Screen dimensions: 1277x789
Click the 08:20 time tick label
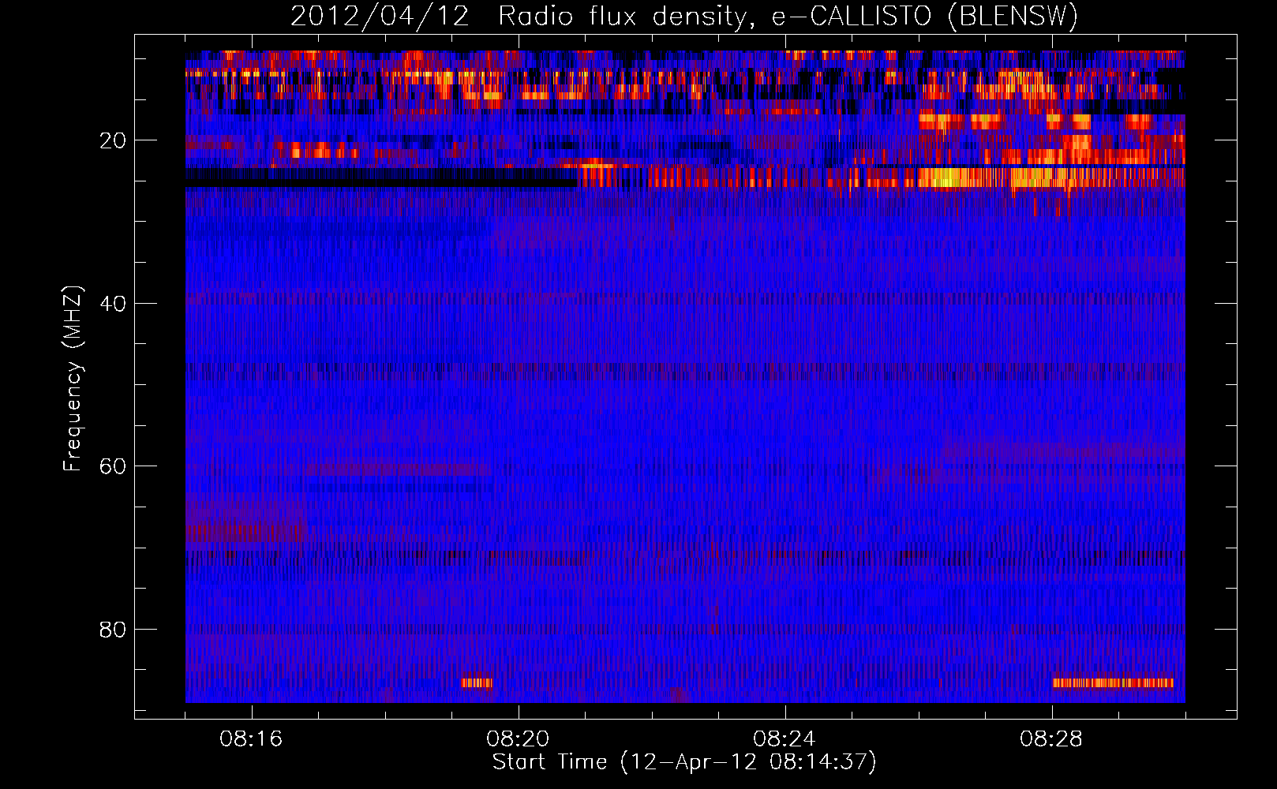[518, 739]
